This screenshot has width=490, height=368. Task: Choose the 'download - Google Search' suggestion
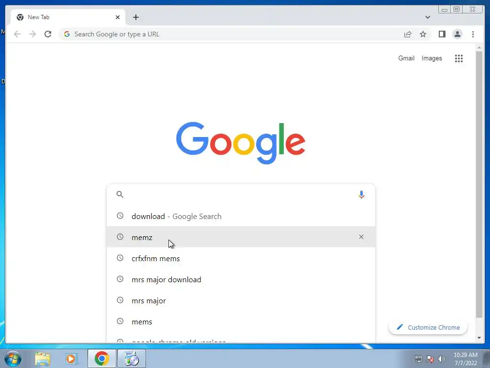[x=241, y=216]
